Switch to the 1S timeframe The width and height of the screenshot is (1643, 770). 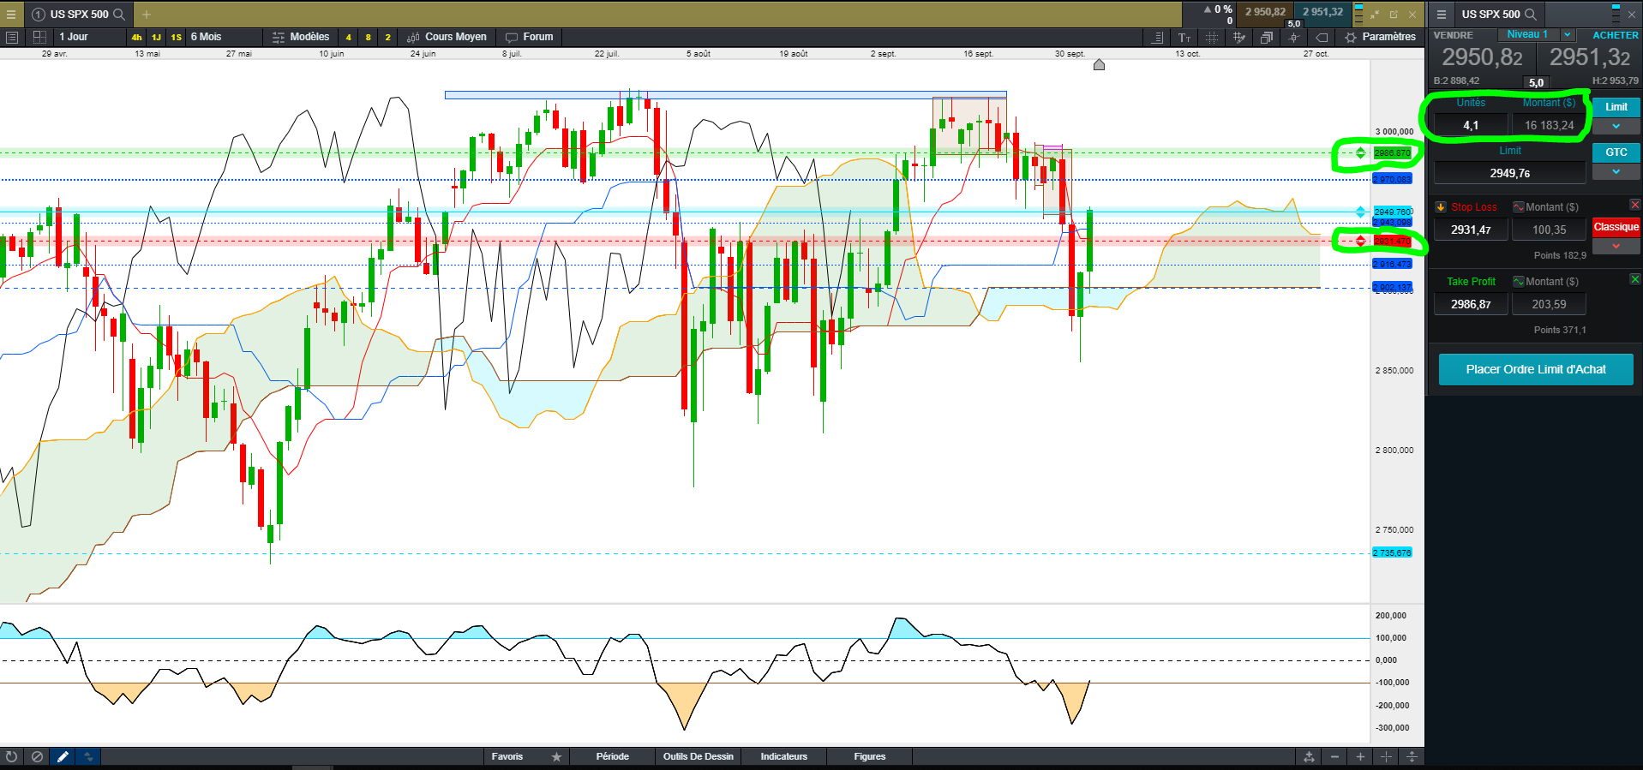pos(176,37)
